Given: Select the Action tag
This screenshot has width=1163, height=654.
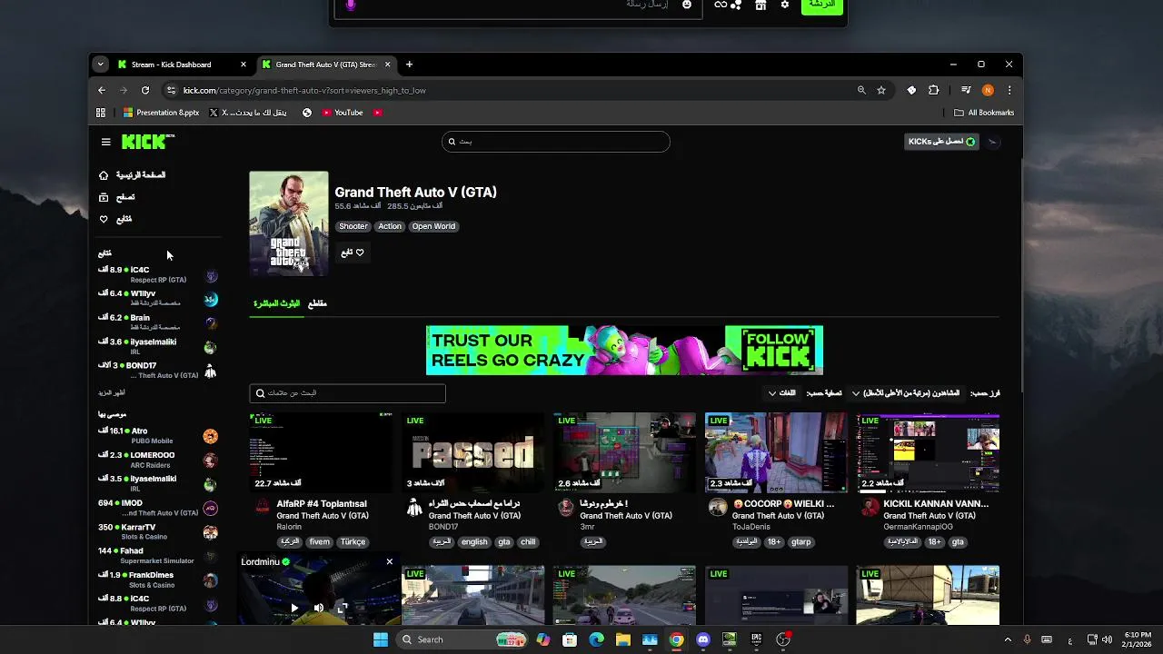Looking at the screenshot, I should click(390, 226).
